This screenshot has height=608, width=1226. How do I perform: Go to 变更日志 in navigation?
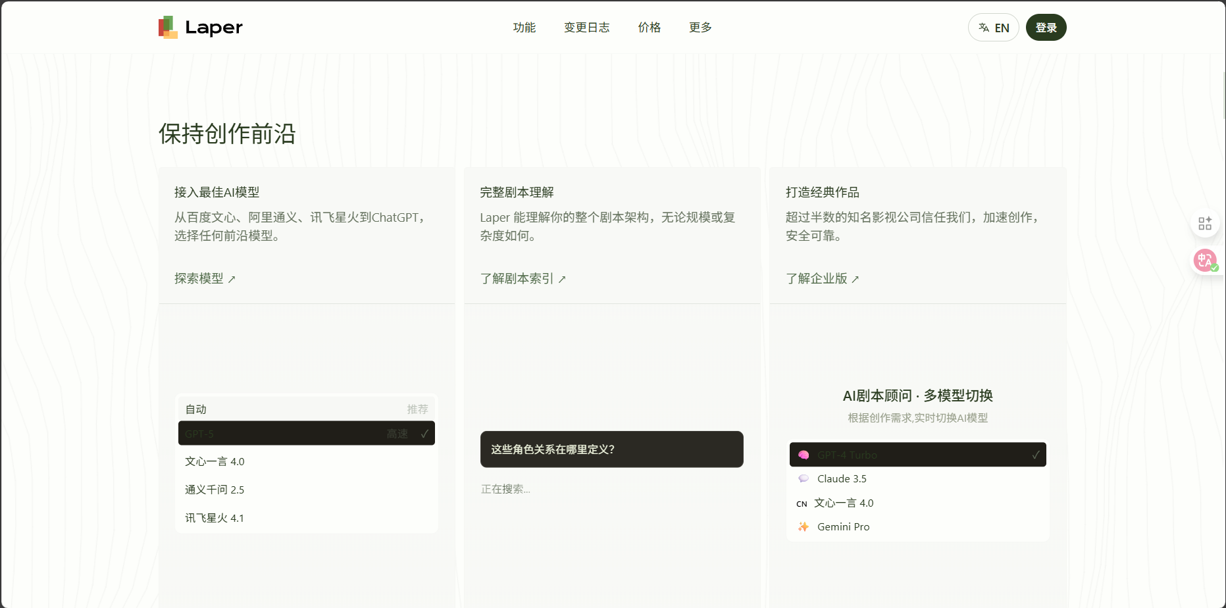(586, 27)
